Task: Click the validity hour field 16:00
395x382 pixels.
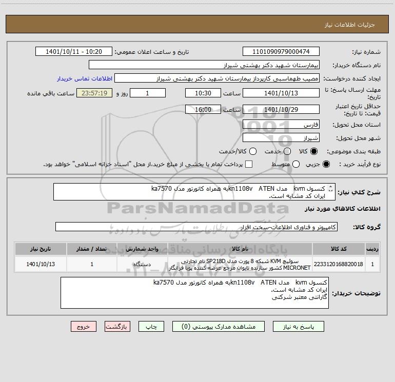Action: (x=203, y=109)
